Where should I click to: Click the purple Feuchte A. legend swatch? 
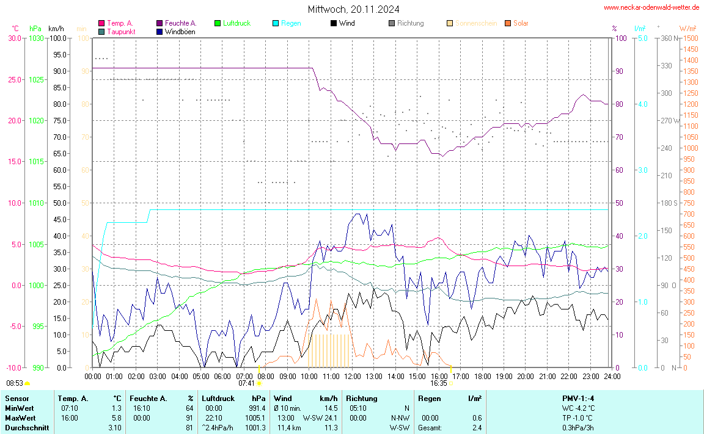pyautogui.click(x=159, y=23)
